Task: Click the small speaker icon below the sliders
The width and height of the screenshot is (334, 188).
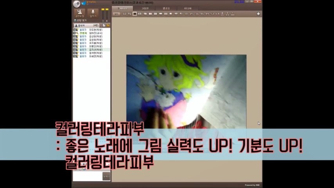Action: [x=107, y=21]
